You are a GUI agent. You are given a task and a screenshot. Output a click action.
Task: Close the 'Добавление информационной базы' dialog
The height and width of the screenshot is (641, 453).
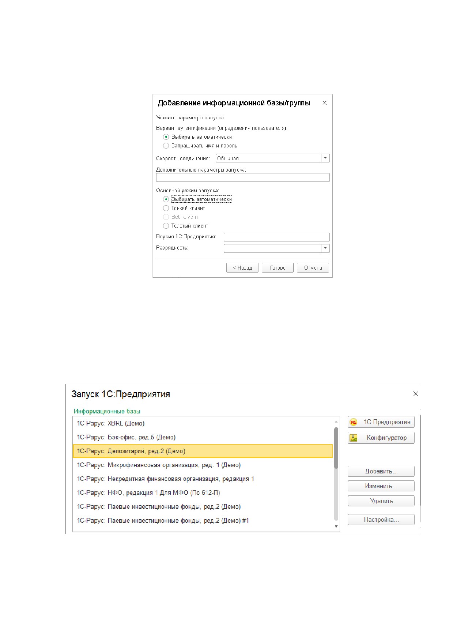(324, 103)
